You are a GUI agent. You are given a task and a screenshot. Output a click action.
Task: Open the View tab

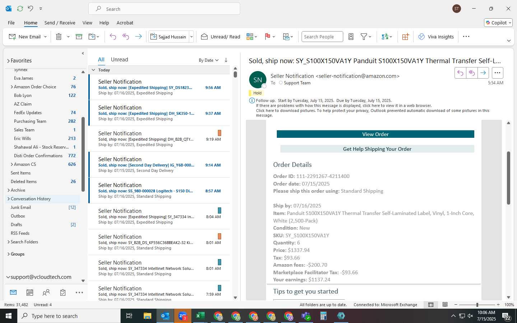point(87,23)
